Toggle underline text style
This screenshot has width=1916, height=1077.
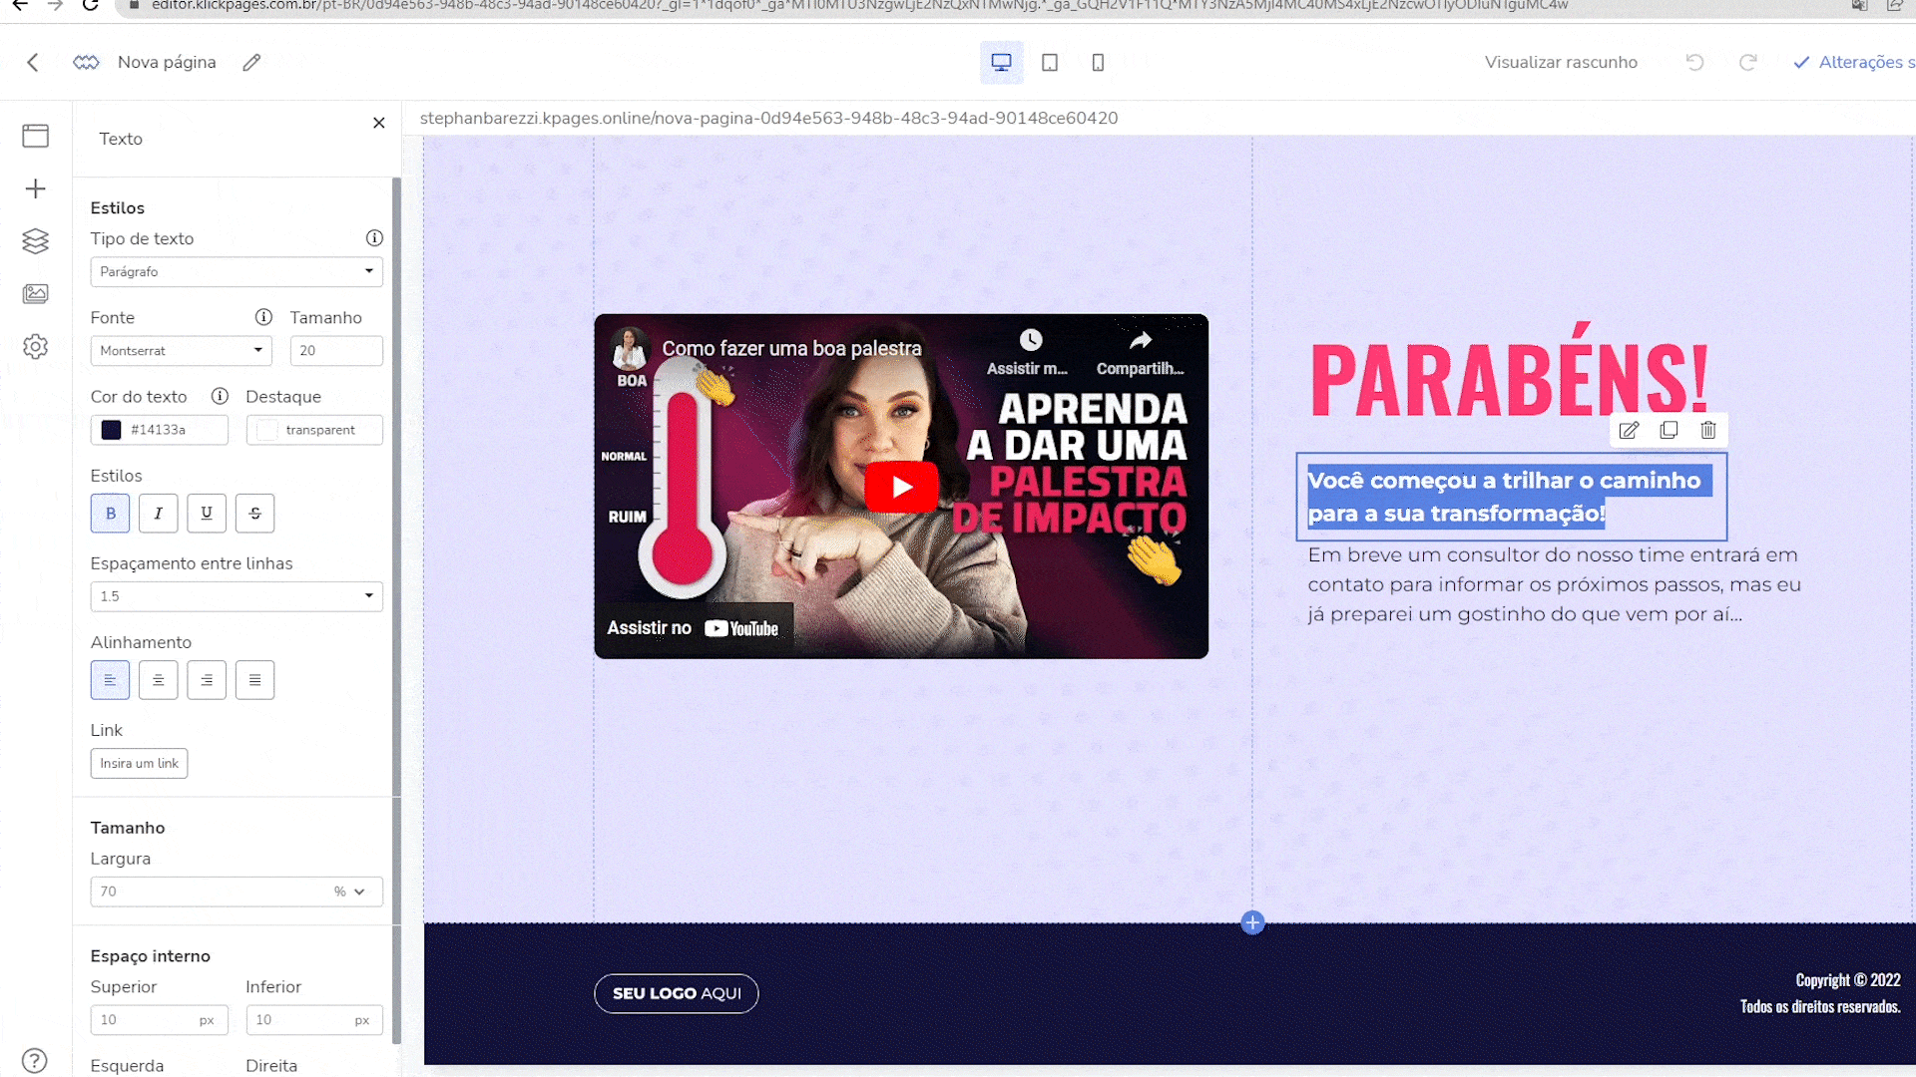click(x=207, y=513)
